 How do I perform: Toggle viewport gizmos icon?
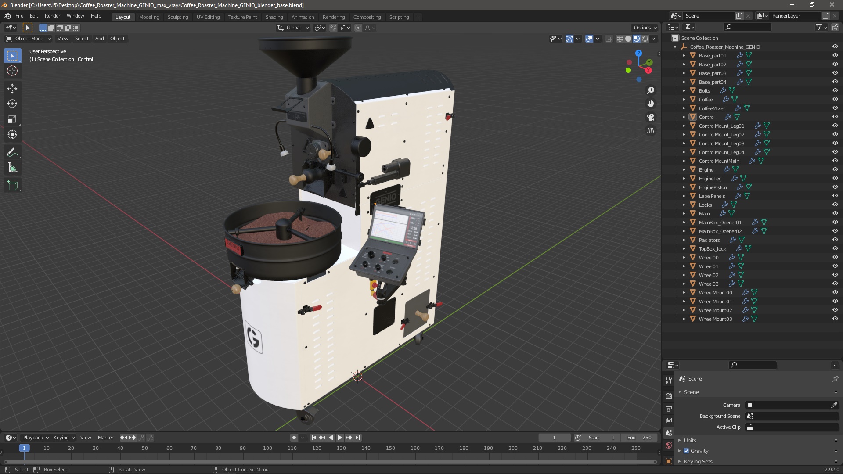coord(569,39)
